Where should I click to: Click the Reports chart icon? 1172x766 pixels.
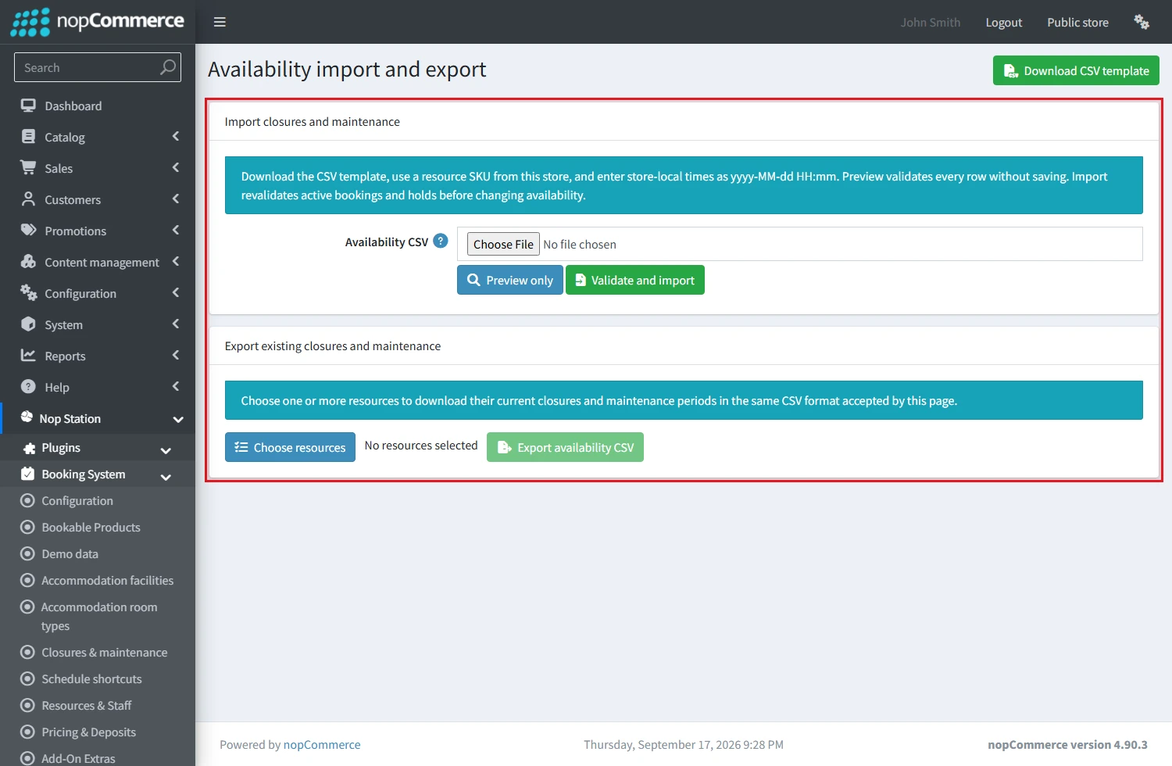tap(29, 355)
